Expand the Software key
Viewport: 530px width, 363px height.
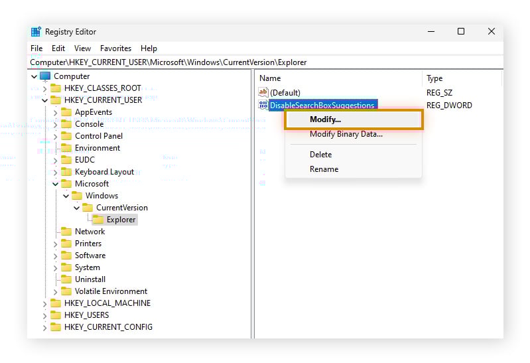pyautogui.click(x=56, y=255)
